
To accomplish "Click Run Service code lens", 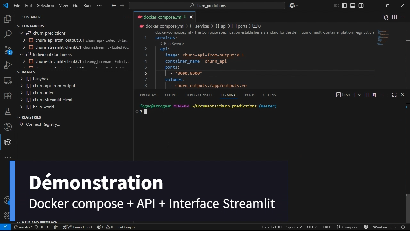I will tap(173, 44).
